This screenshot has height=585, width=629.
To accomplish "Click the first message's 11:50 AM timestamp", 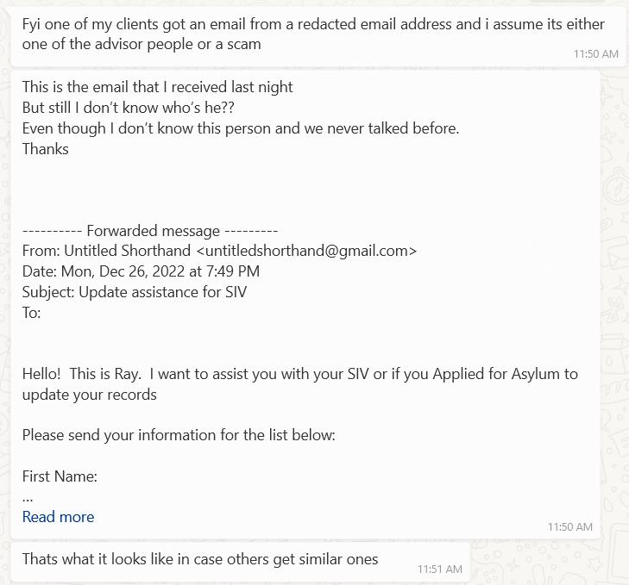I will click(x=595, y=53).
